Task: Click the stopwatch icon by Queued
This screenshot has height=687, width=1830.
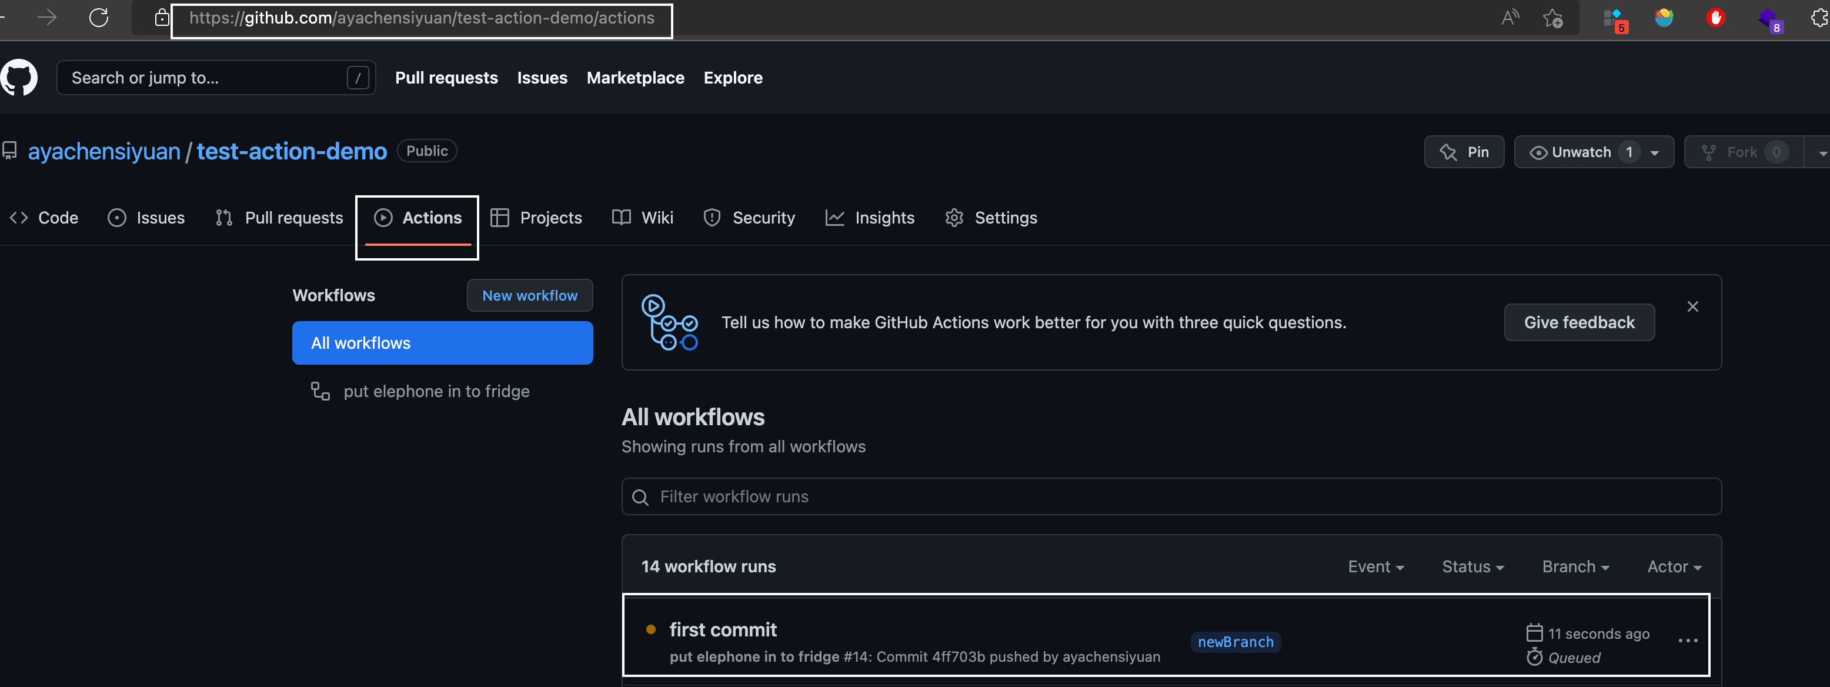Action: pyautogui.click(x=1534, y=657)
